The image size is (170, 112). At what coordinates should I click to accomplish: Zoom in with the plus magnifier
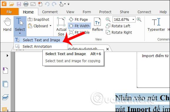click(x=139, y=20)
